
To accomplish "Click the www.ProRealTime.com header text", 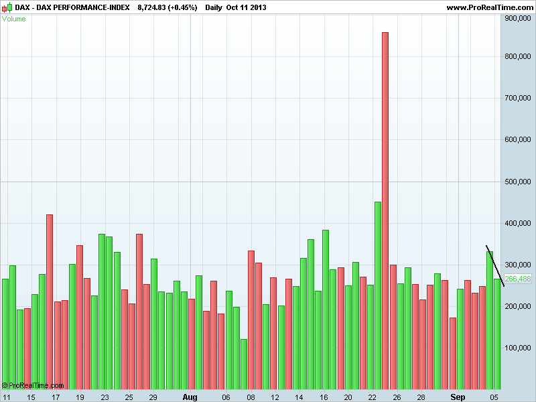I will (x=490, y=7).
